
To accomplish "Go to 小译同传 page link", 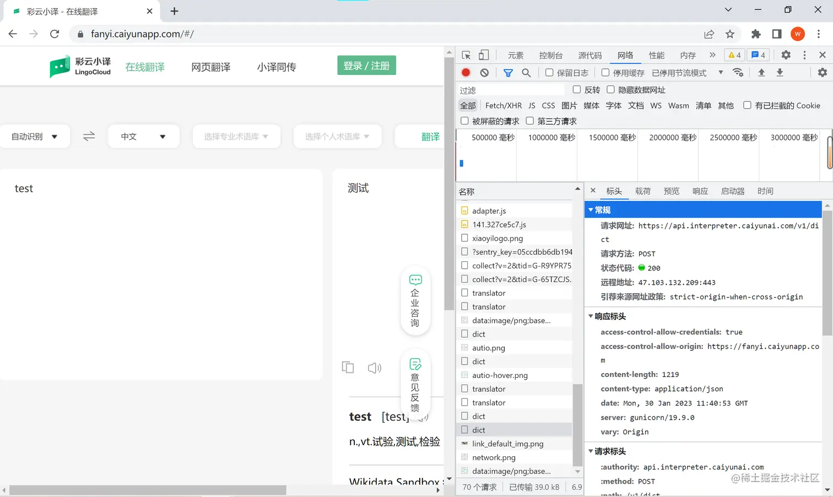I will point(277,67).
